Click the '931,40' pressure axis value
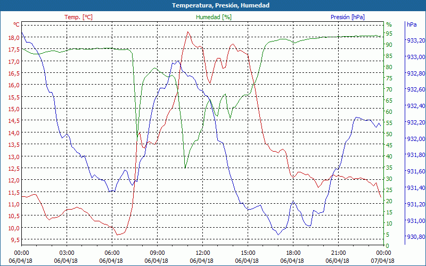 click(416, 188)
